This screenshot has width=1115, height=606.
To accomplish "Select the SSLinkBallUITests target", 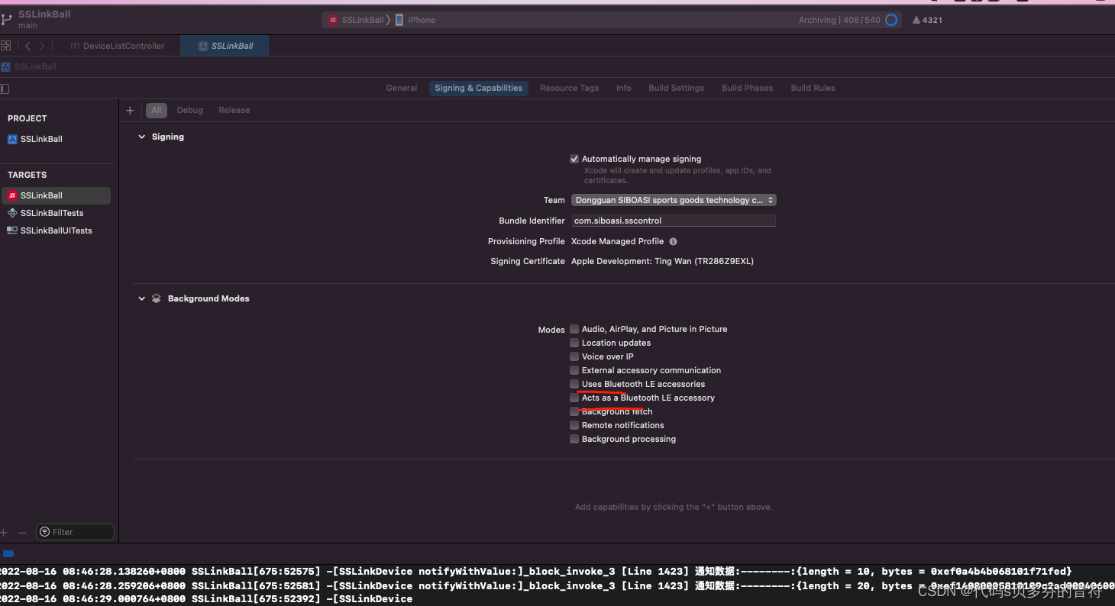I will pyautogui.click(x=56, y=230).
